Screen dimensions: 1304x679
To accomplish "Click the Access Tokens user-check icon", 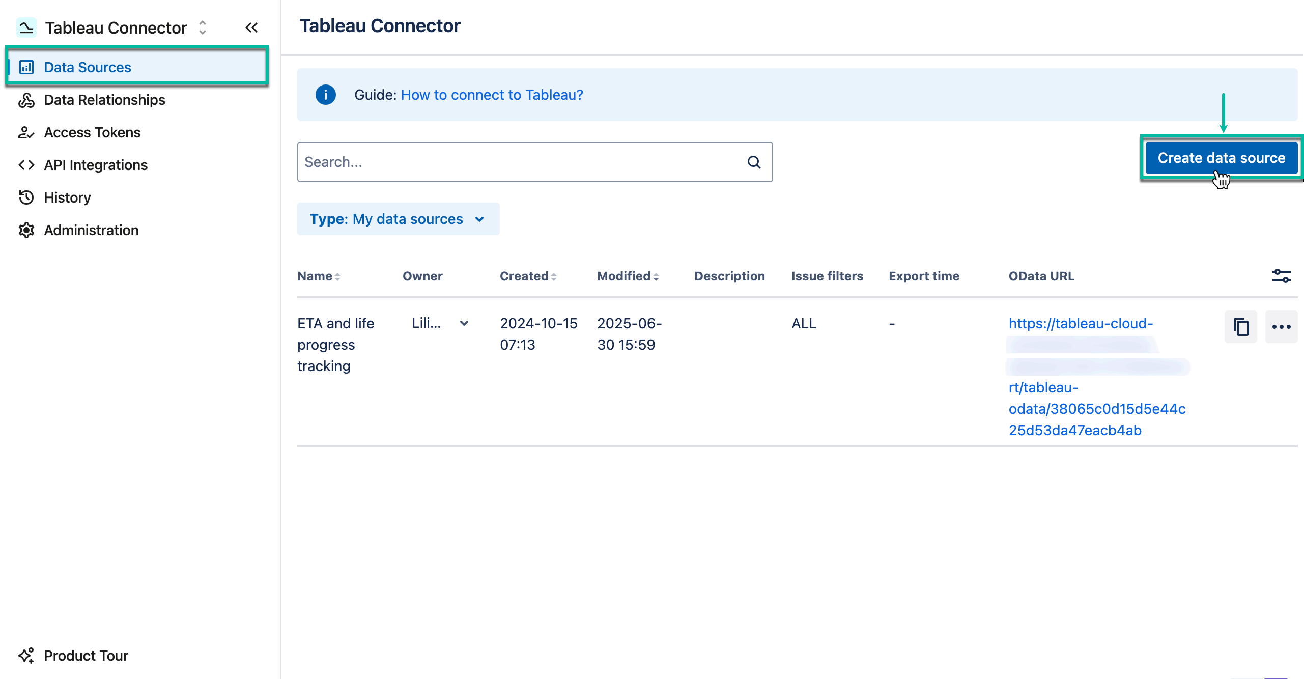I will (x=26, y=132).
